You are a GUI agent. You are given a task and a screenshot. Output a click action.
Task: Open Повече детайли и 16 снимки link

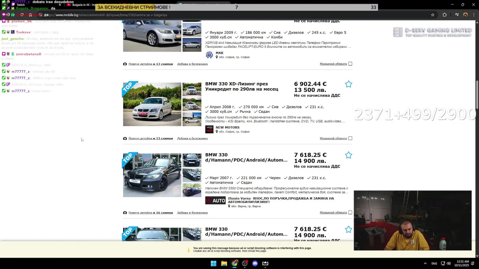tap(151, 213)
